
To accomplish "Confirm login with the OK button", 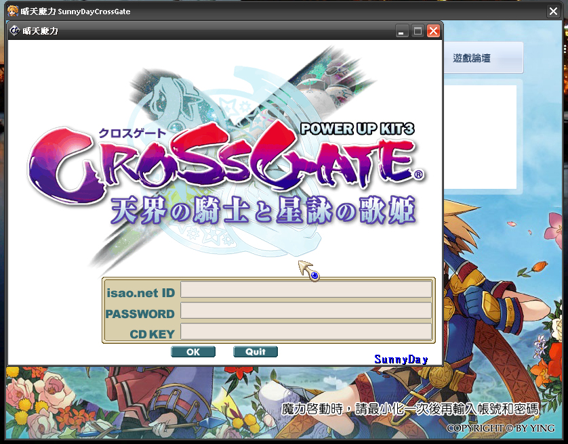I will point(193,352).
